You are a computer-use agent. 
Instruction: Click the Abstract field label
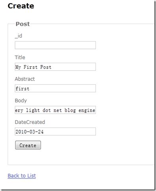(25, 79)
